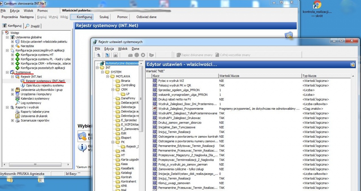Click the Binaria folder icon
The height and width of the screenshot is (191, 361).
pyautogui.click(x=118, y=81)
